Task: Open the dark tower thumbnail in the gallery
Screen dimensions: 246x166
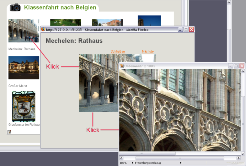Action: (149, 21)
